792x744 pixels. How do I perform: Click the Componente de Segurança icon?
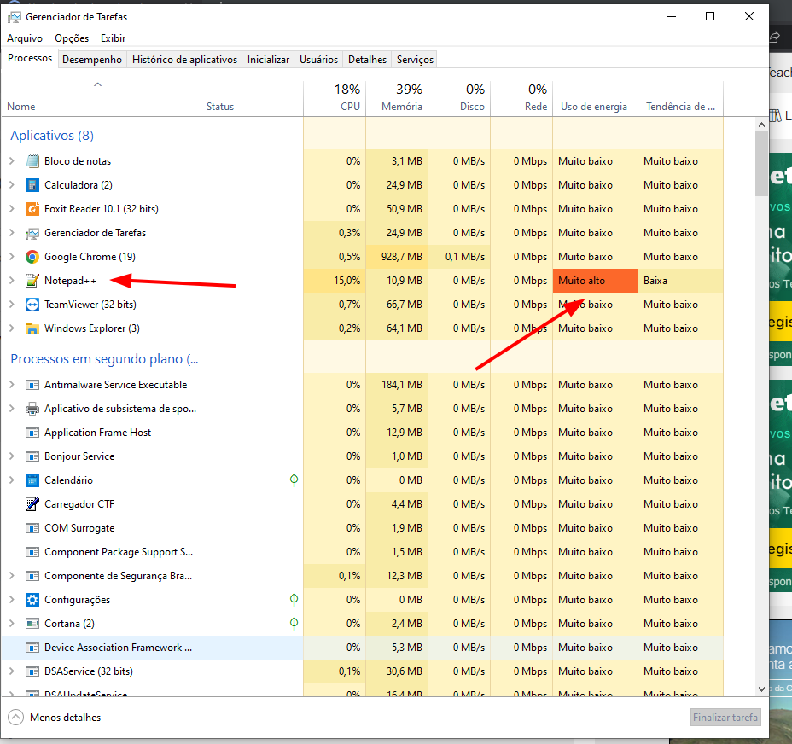[32, 576]
